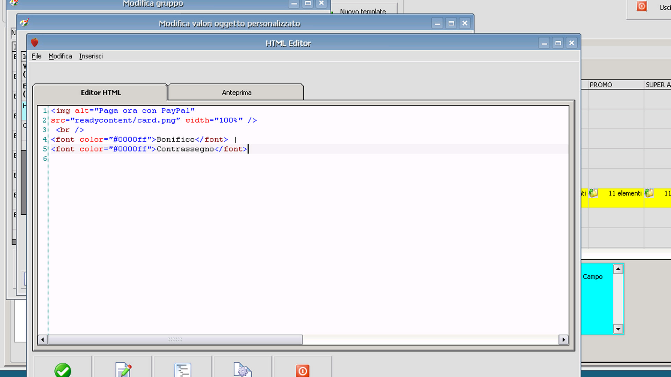This screenshot has width=671, height=377.
Task: Click line number 1 in the editor gutter
Action: [45, 111]
